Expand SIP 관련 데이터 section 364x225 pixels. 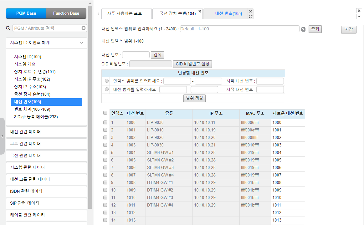point(46,203)
